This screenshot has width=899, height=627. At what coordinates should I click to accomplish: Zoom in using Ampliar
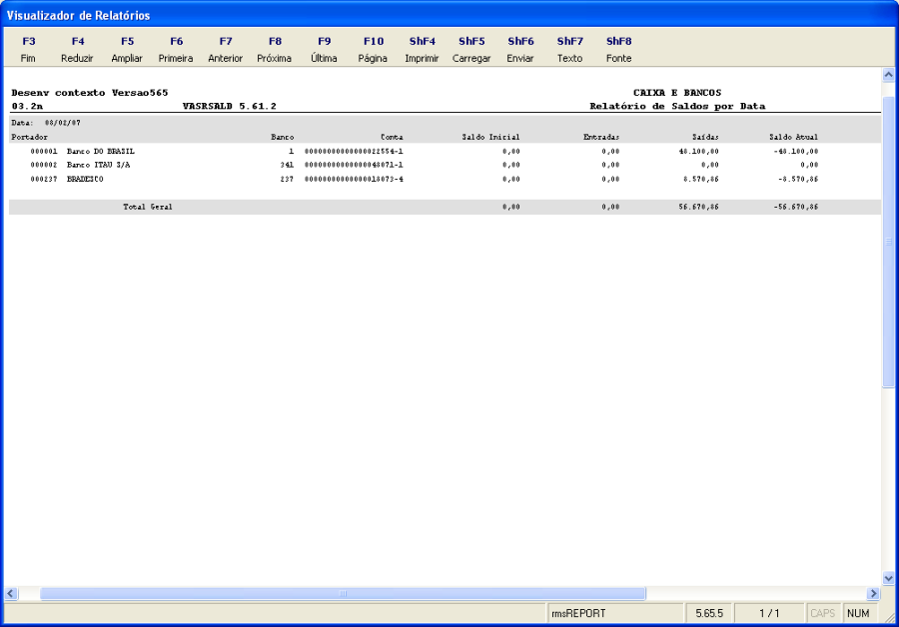[127, 49]
